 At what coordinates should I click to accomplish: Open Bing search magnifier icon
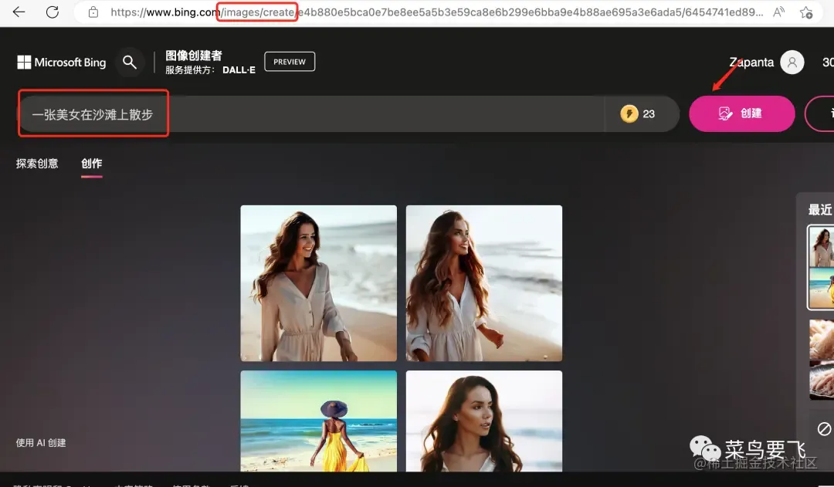(x=129, y=63)
